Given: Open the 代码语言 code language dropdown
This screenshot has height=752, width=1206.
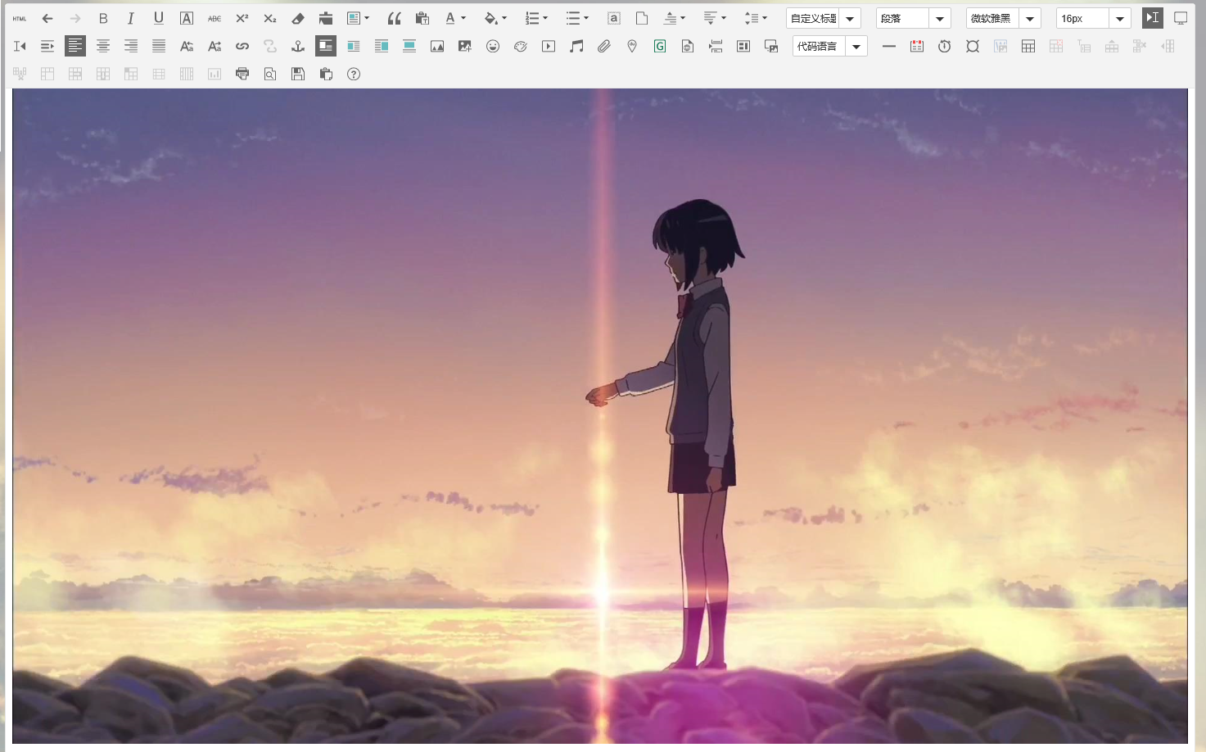Looking at the screenshot, I should (829, 46).
